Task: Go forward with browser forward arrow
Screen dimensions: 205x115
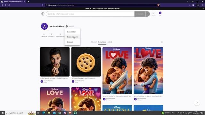Action: click(6, 5)
